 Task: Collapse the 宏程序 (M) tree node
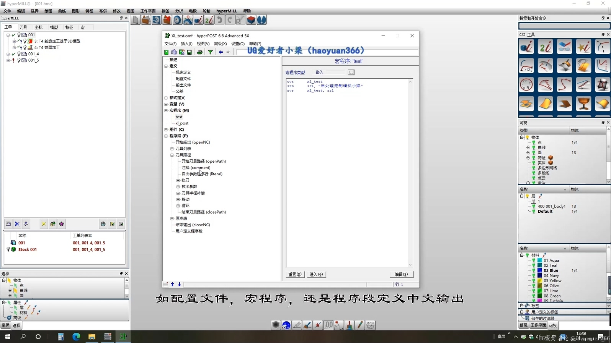point(166,110)
